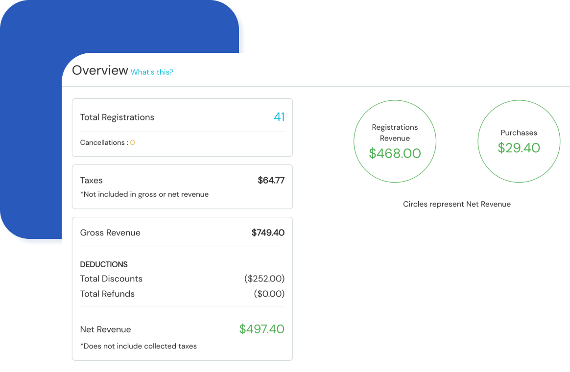Select the purchases amount $29.40
570x372 pixels.
click(x=519, y=148)
